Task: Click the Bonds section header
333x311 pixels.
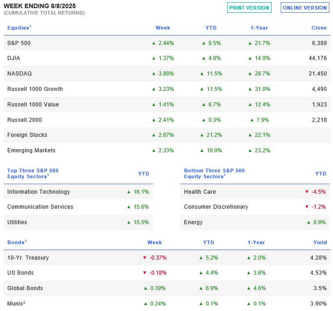Action: (17, 242)
